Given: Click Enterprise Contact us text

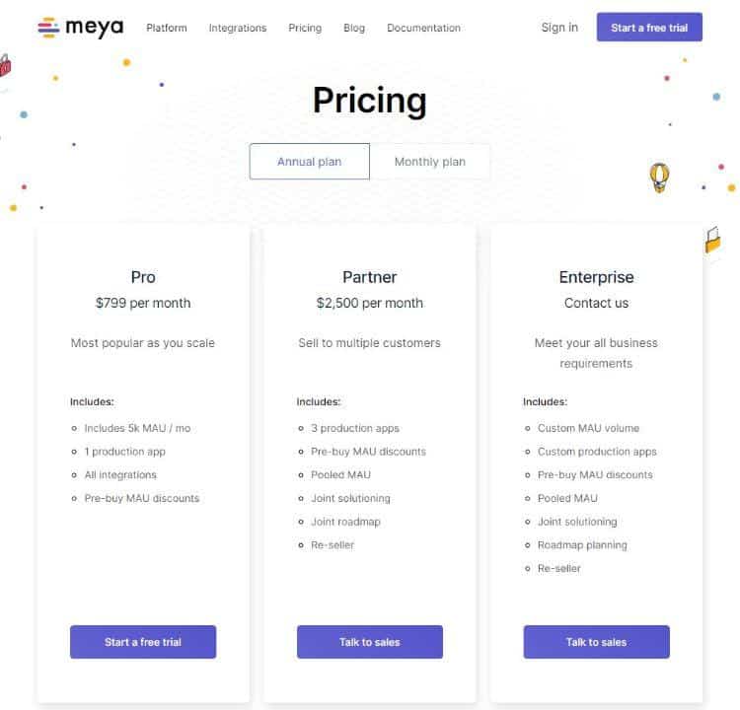Looking at the screenshot, I should [x=596, y=303].
